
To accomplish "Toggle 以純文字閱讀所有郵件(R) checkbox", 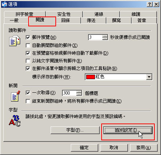I will 28,61.
